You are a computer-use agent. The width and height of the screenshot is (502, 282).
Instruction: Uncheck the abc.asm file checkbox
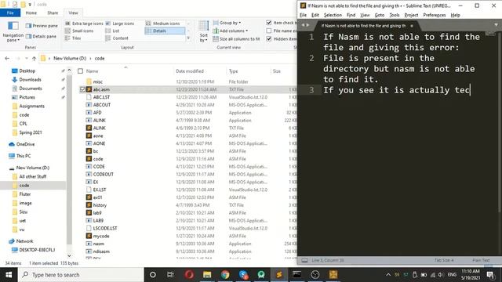pyautogui.click(x=82, y=89)
